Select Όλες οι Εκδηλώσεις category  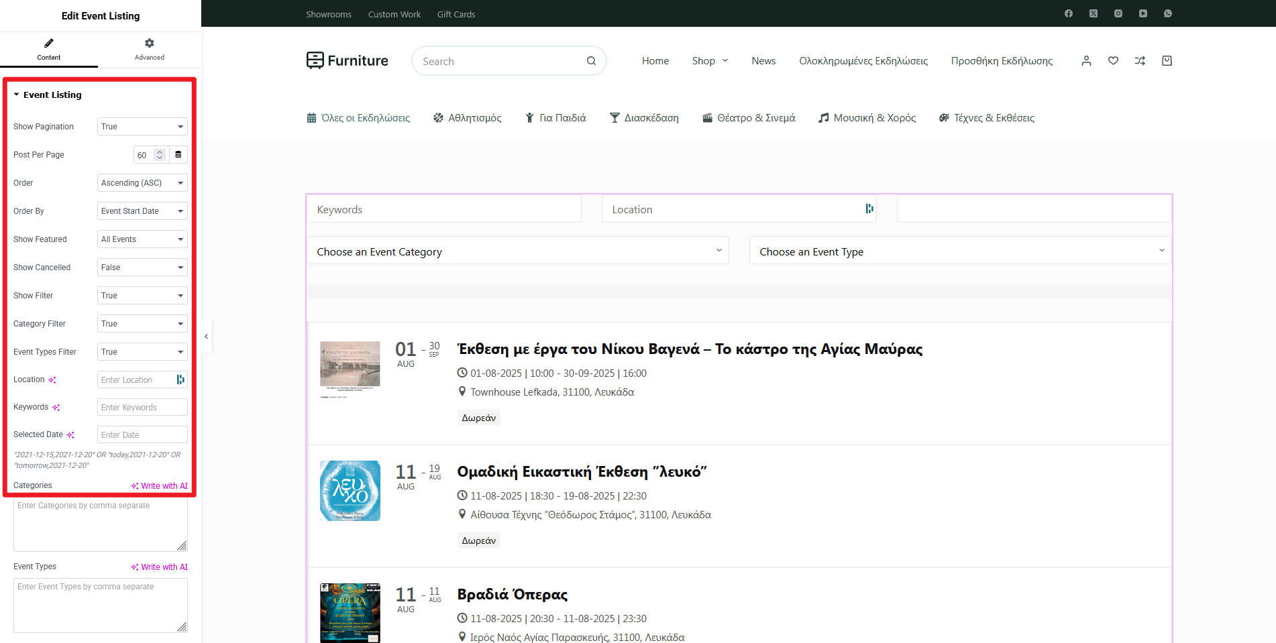click(x=358, y=118)
